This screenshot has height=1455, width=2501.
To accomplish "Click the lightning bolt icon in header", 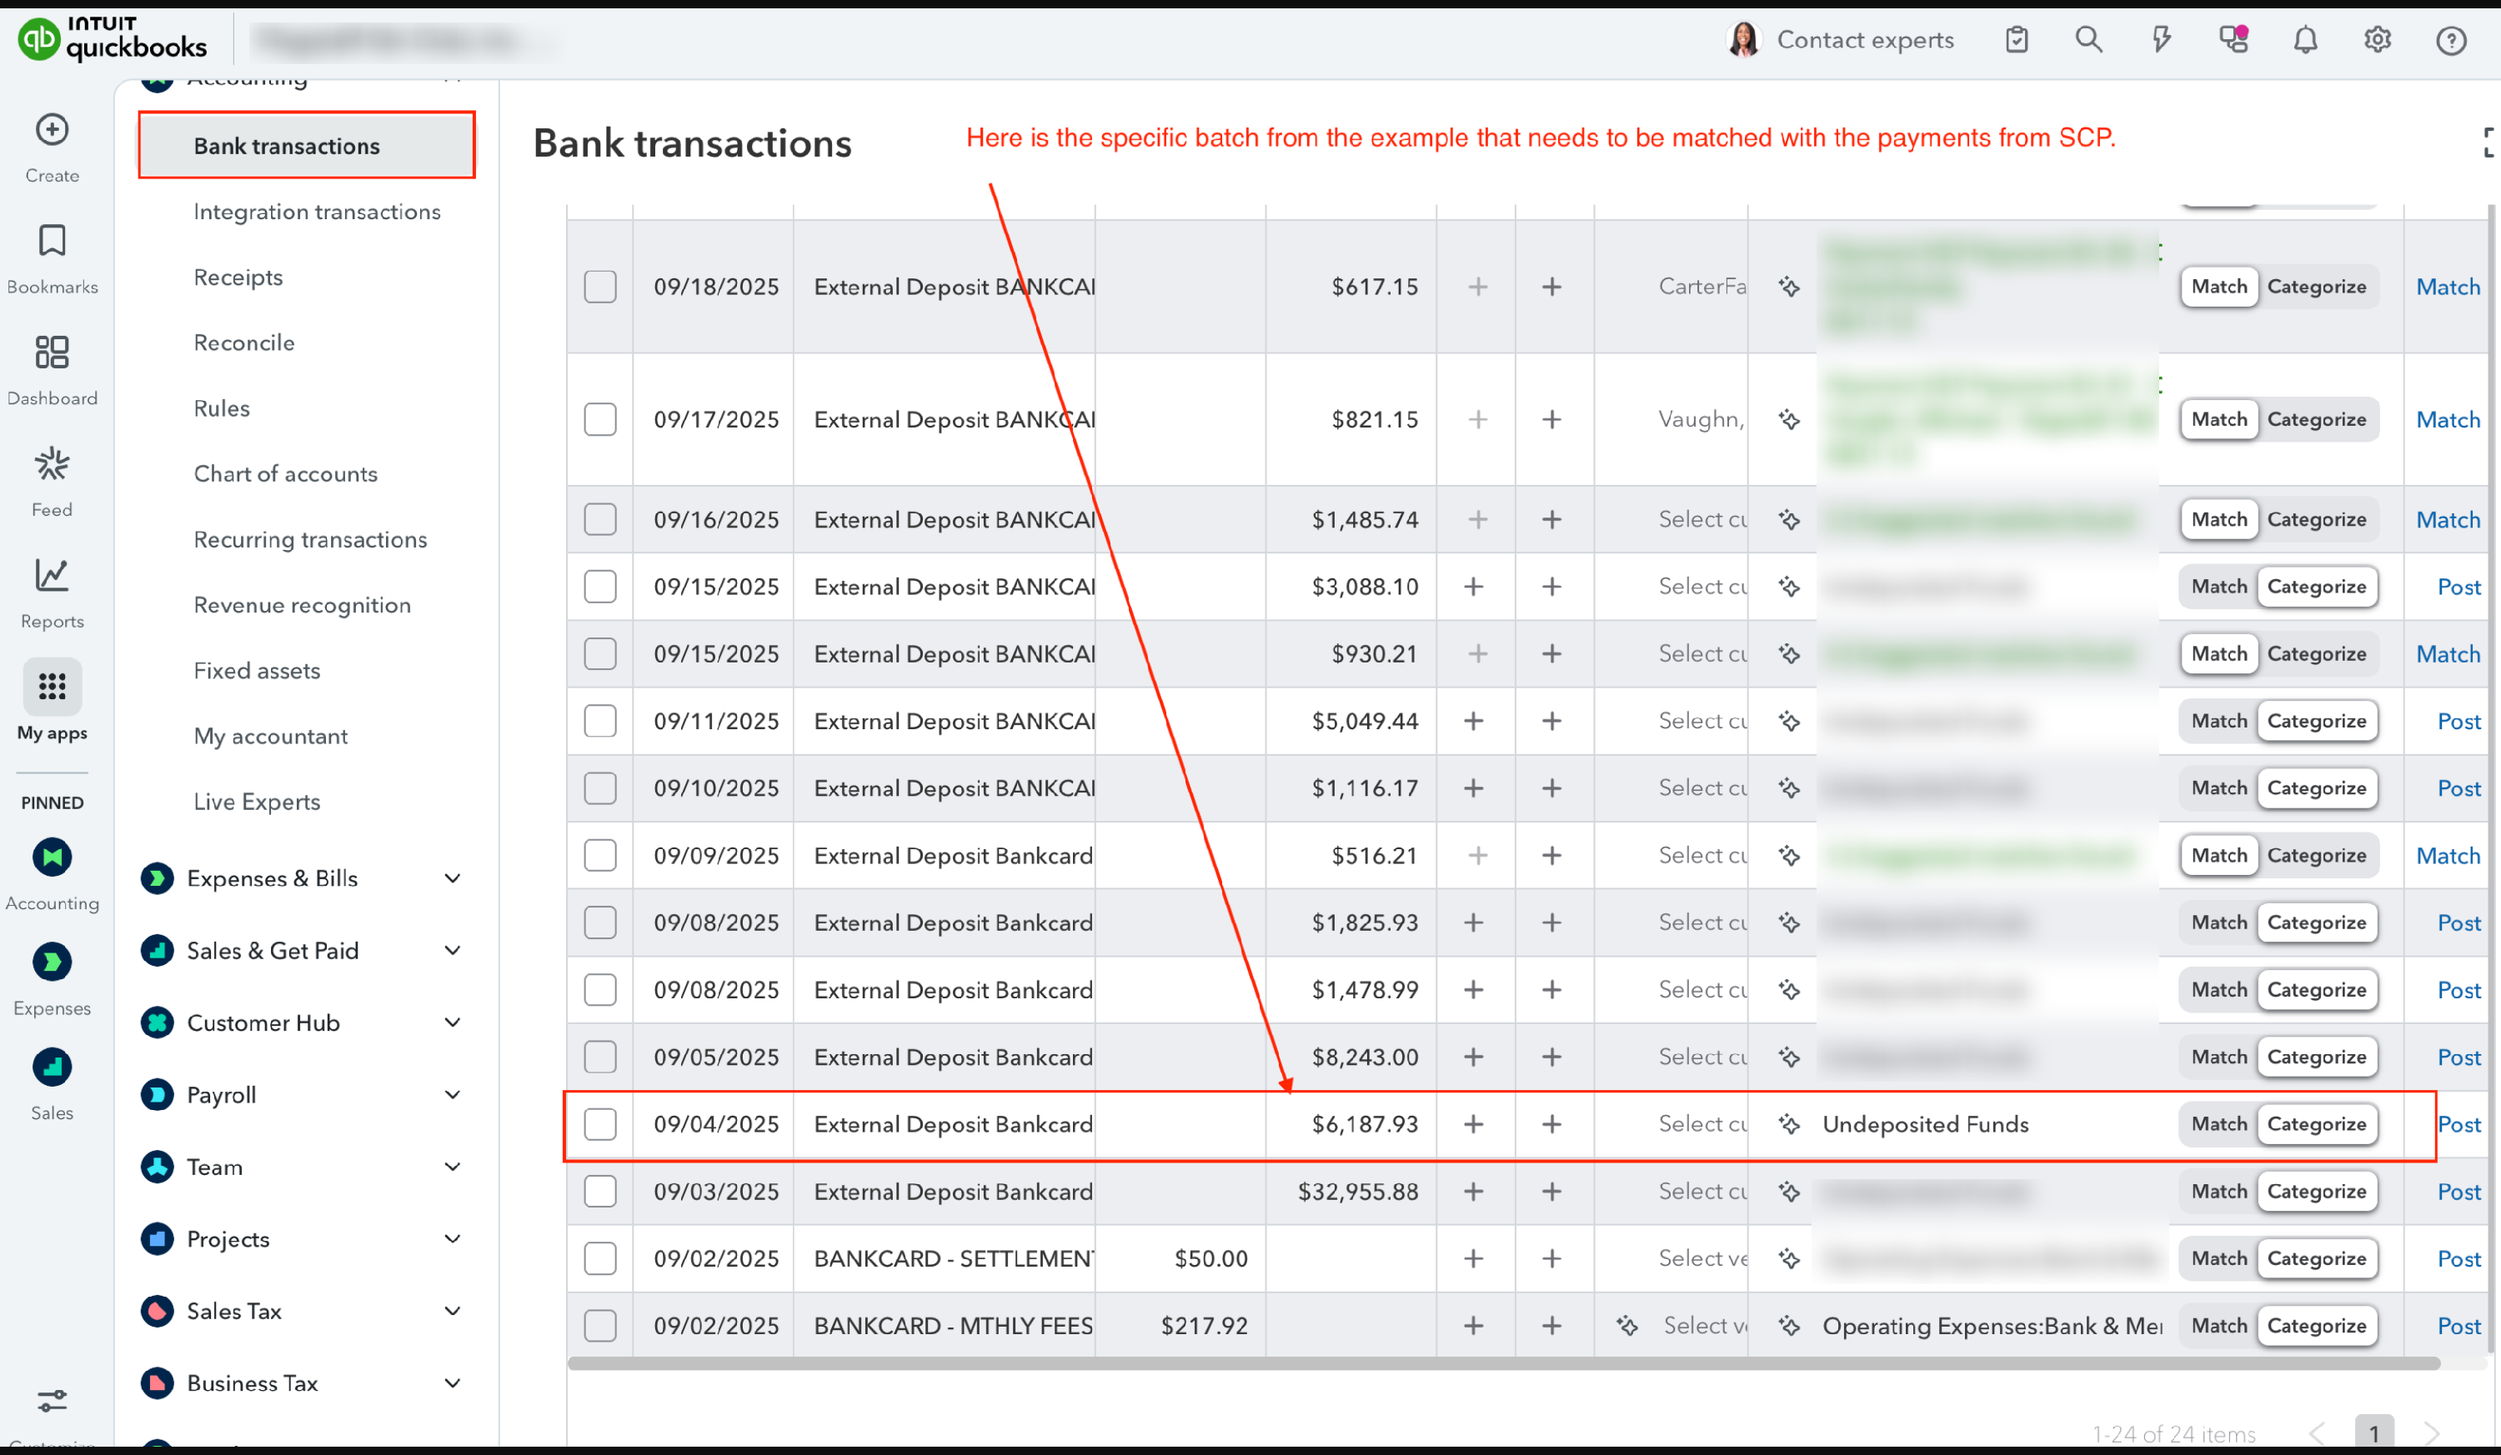I will [2161, 40].
